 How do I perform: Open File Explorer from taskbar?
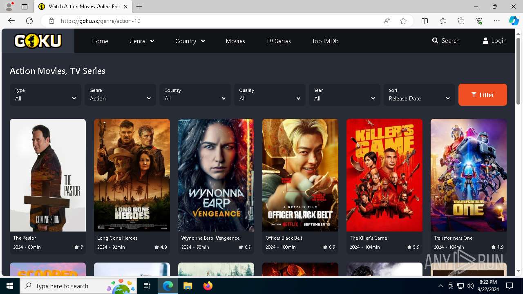point(188,286)
